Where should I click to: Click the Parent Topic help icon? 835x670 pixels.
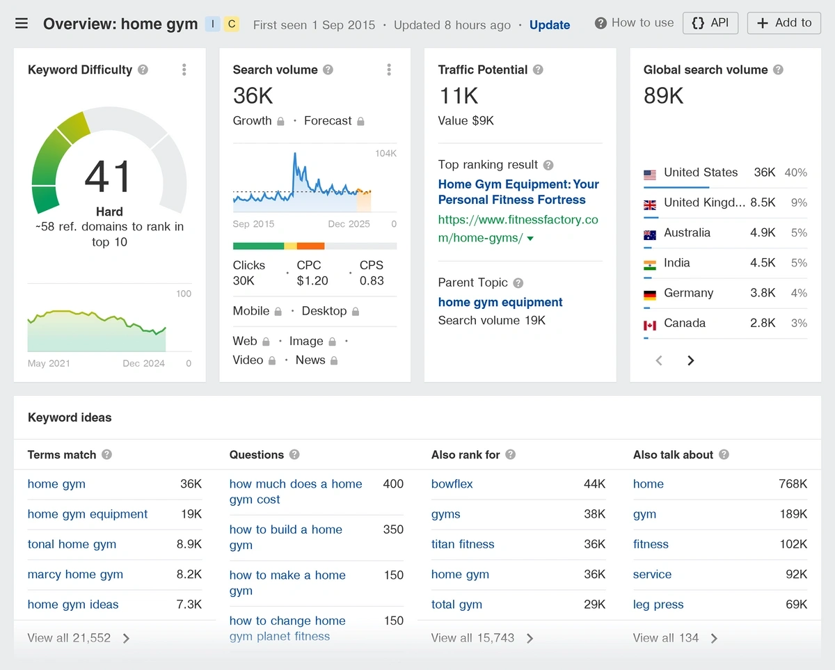(518, 282)
